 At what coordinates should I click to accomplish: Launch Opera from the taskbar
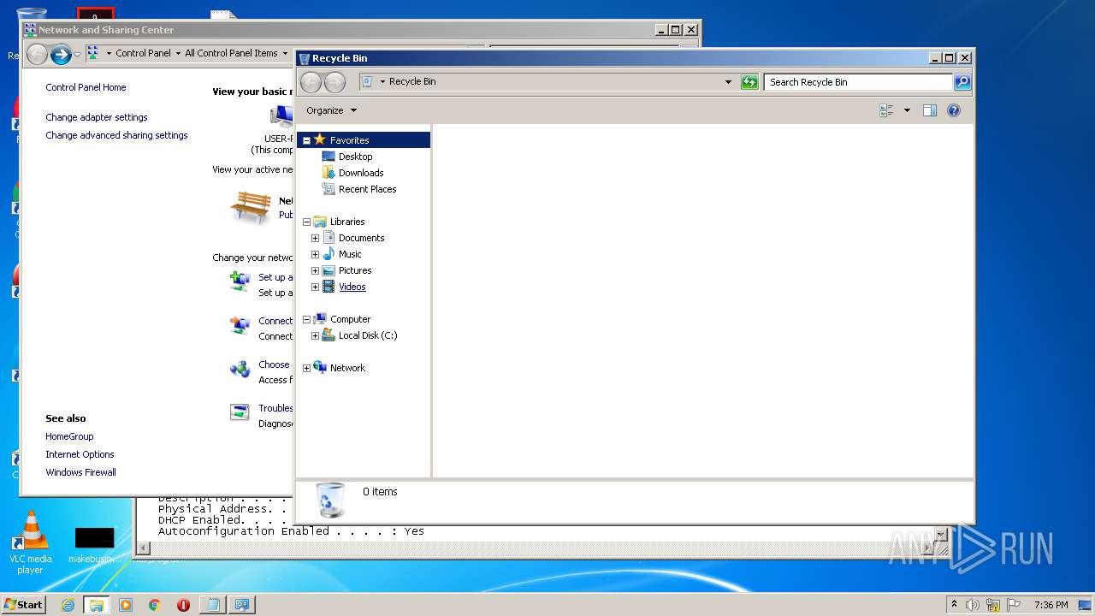pos(183,605)
